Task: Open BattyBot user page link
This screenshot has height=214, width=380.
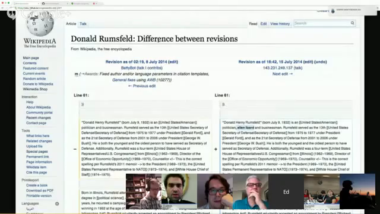Action: coord(128,68)
